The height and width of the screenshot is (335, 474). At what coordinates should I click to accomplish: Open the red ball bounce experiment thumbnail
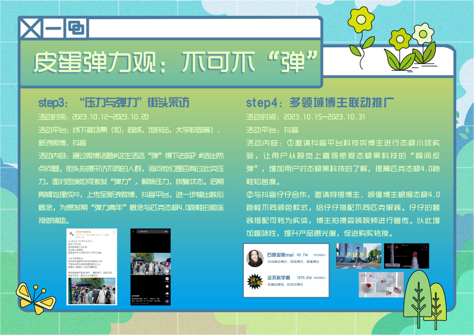(x=407, y=256)
